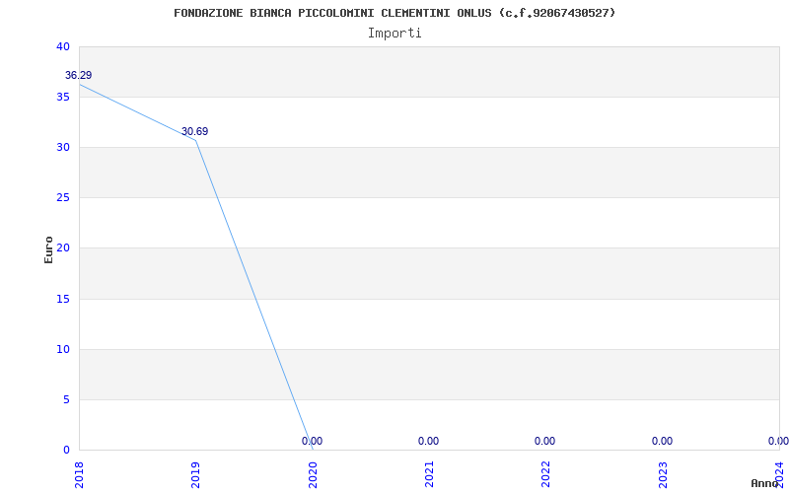Click the 30 y-axis tick label
Viewport: 789px width, 493px height.
click(x=63, y=147)
